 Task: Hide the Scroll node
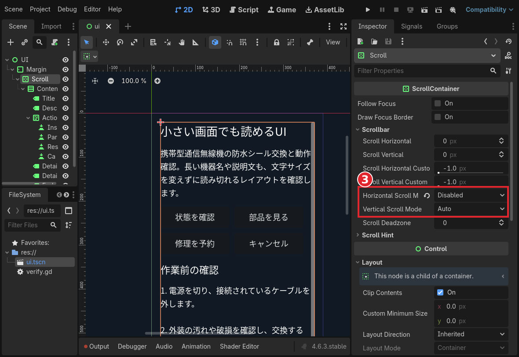pyautogui.click(x=66, y=80)
